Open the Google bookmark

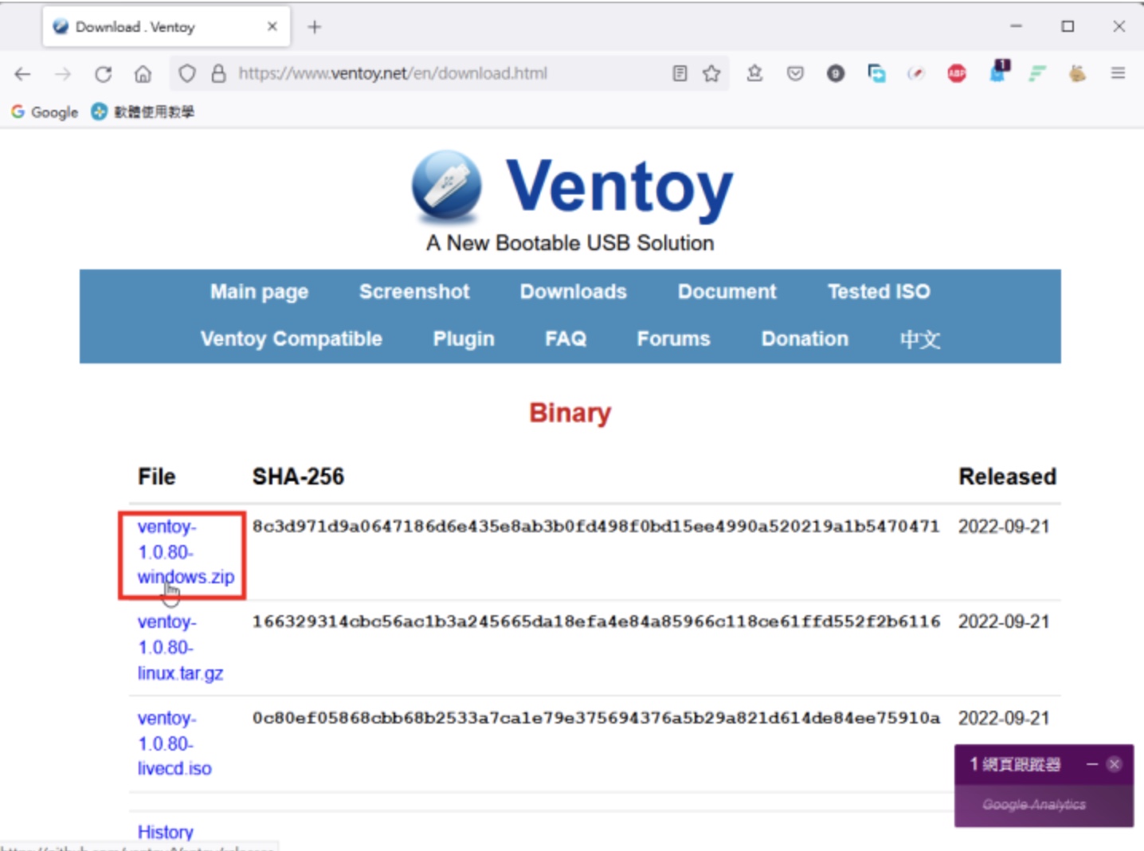coord(45,112)
